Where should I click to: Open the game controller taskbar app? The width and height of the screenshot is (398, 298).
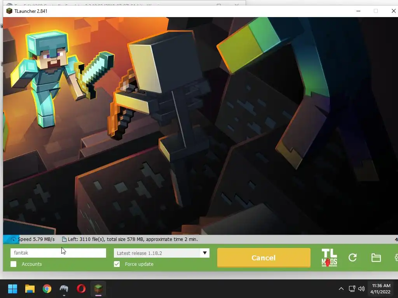[x=64, y=289]
